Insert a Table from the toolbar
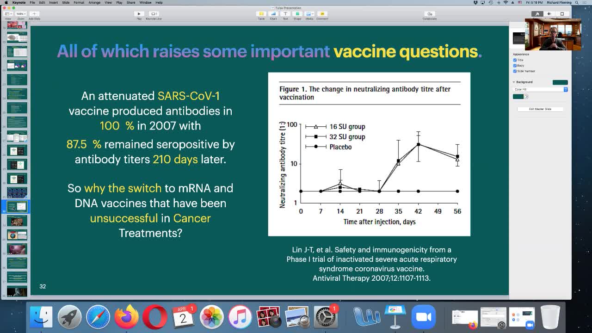 click(x=261, y=14)
